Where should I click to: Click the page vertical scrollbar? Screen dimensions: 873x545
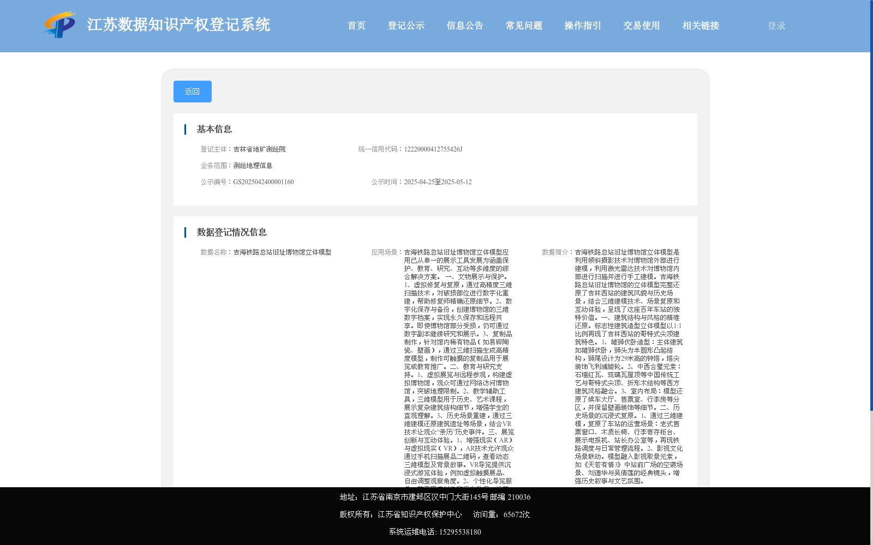(871, 205)
